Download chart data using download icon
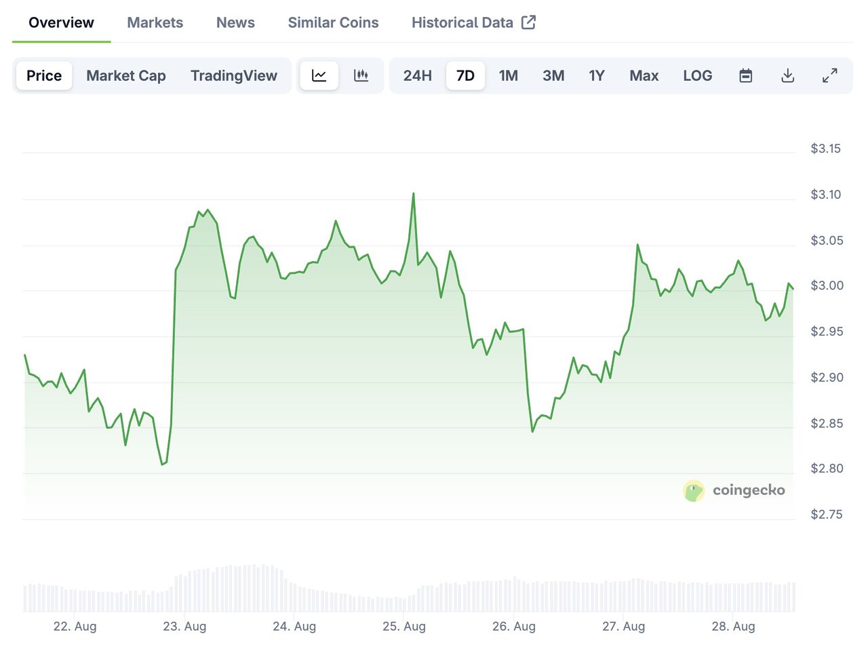The width and height of the screenshot is (868, 653). click(787, 75)
